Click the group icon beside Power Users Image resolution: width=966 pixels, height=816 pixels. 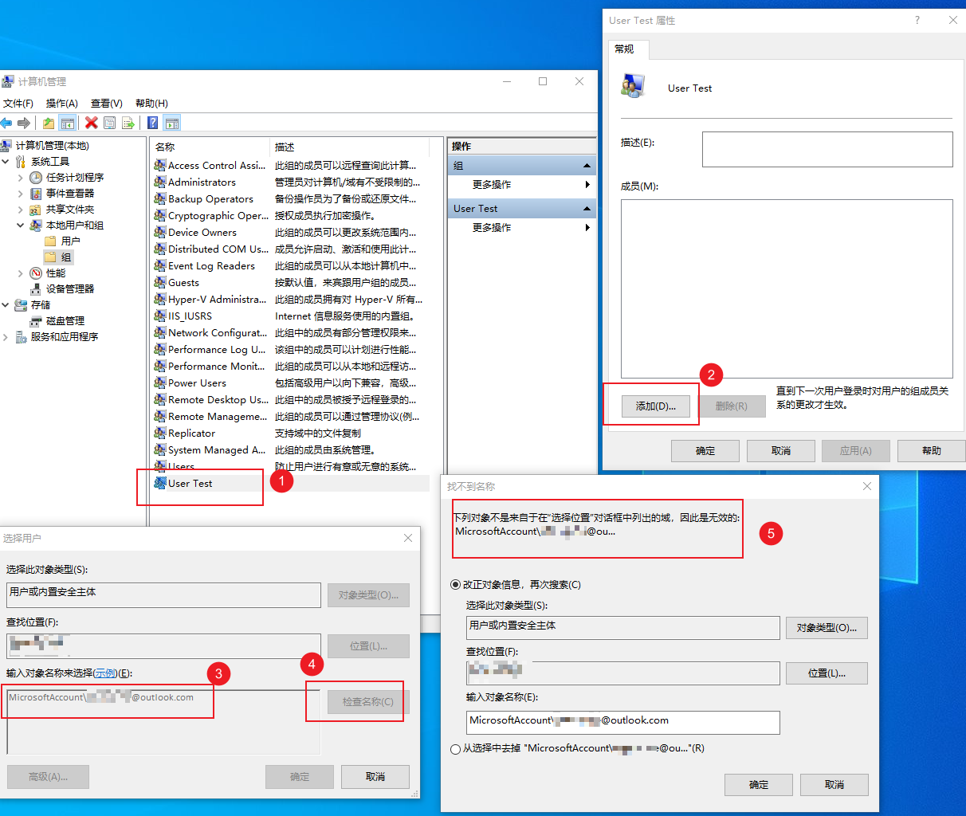[x=160, y=383]
